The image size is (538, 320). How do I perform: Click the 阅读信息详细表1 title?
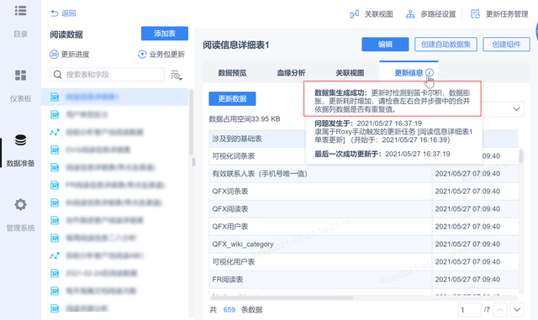[236, 45]
